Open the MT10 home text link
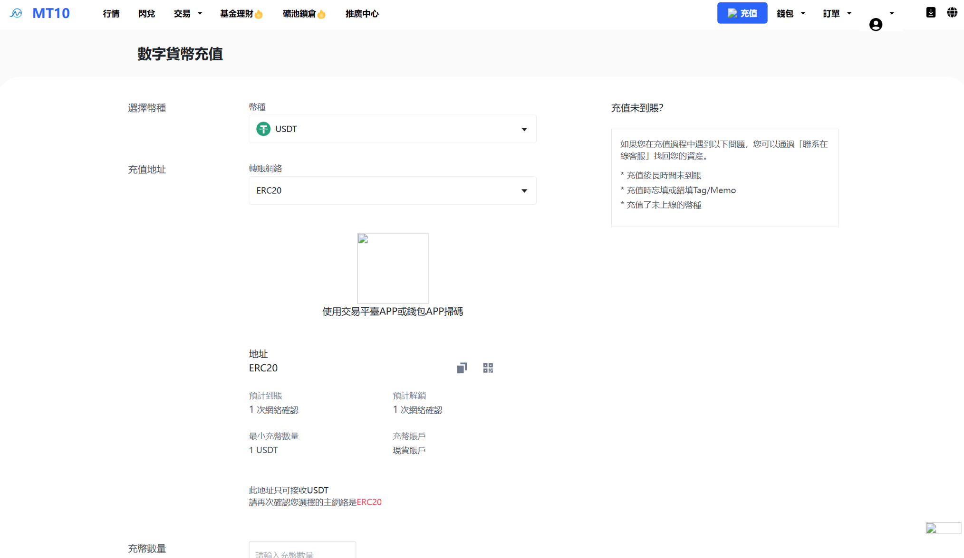This screenshot has height=558, width=964. coord(51,13)
